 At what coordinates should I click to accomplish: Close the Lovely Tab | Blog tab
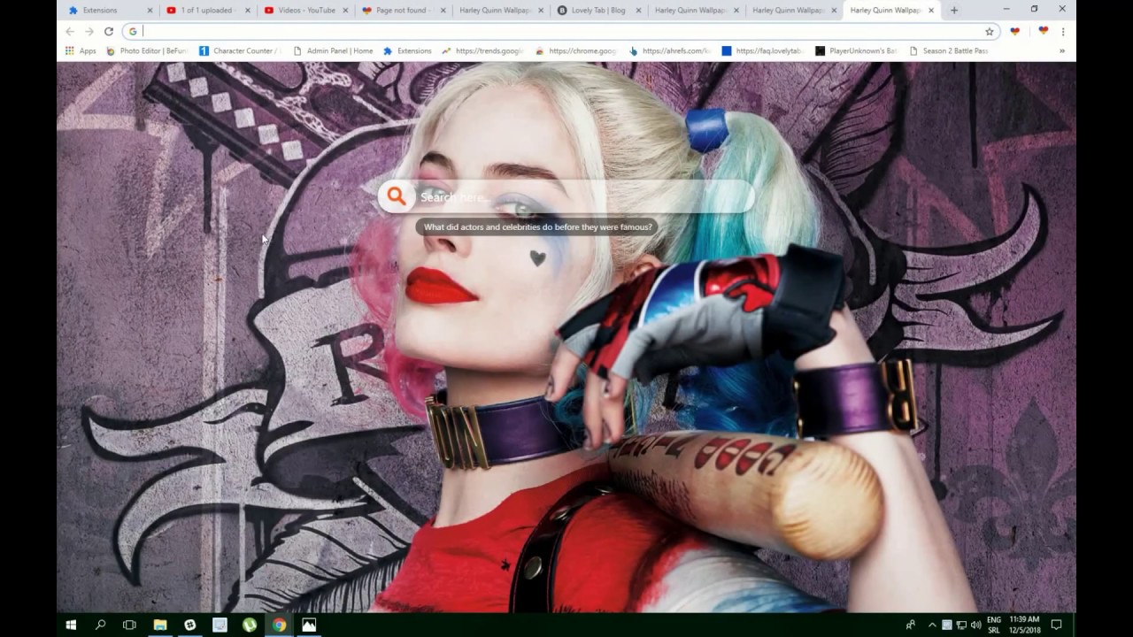pyautogui.click(x=638, y=11)
